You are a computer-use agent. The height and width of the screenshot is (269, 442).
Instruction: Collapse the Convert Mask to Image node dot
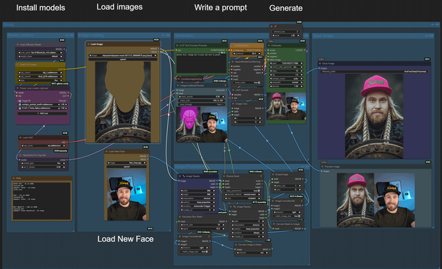273,224
